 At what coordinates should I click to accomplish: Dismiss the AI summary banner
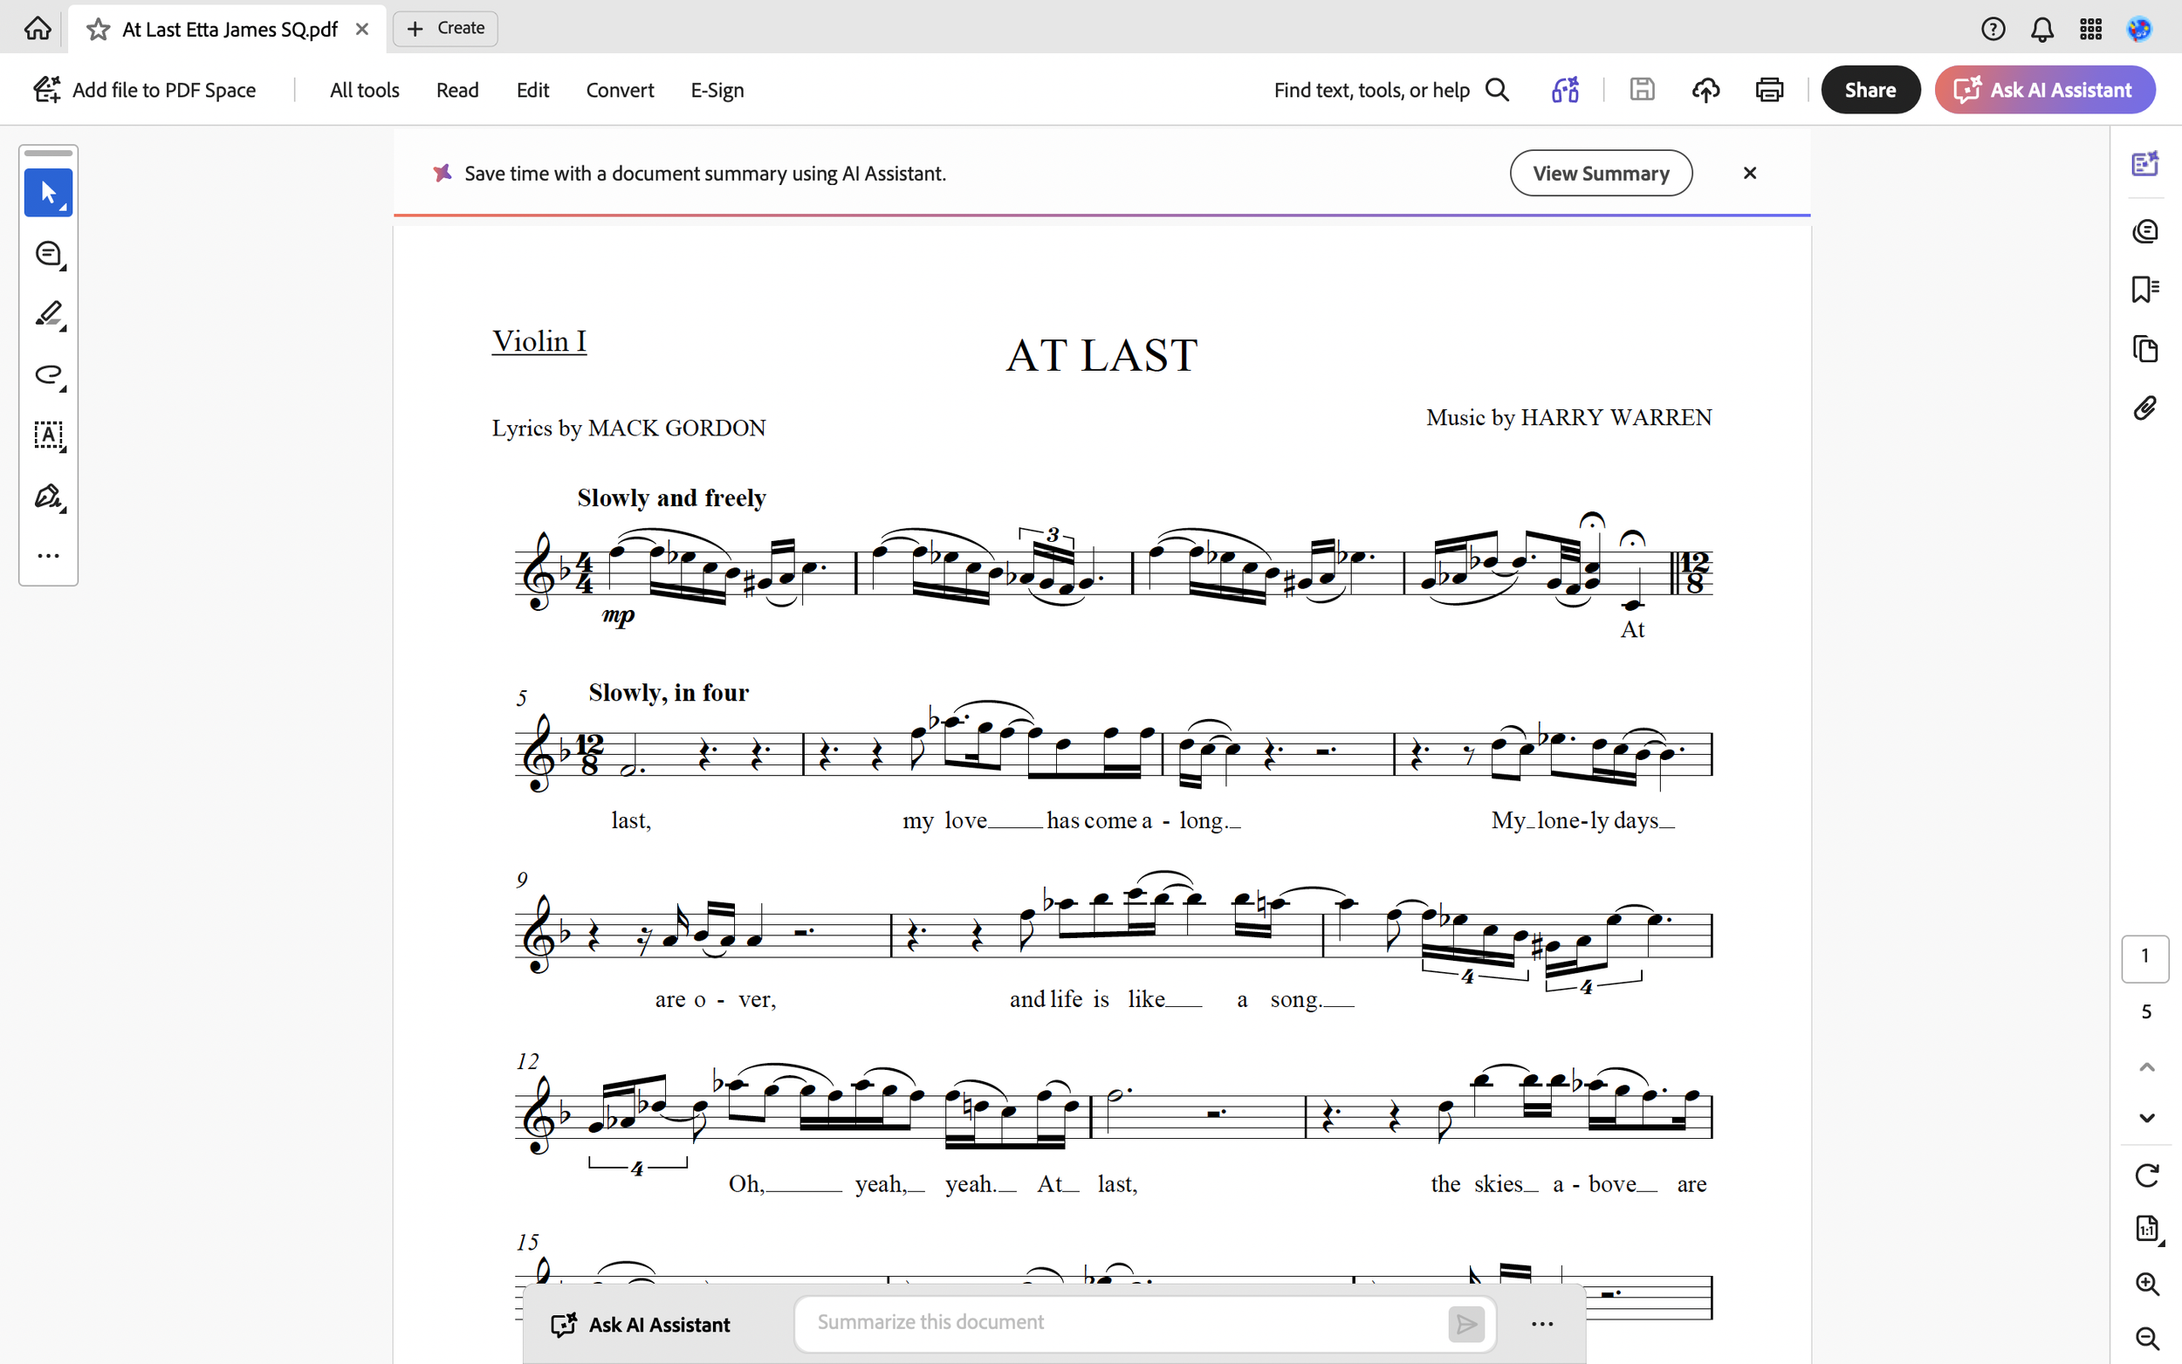point(1749,173)
